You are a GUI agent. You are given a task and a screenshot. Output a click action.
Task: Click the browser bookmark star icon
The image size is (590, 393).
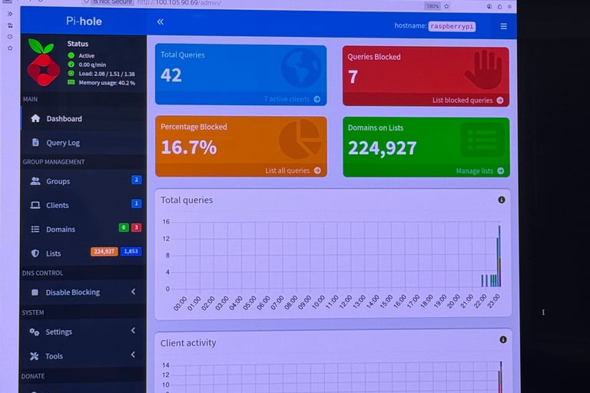pyautogui.click(x=446, y=6)
